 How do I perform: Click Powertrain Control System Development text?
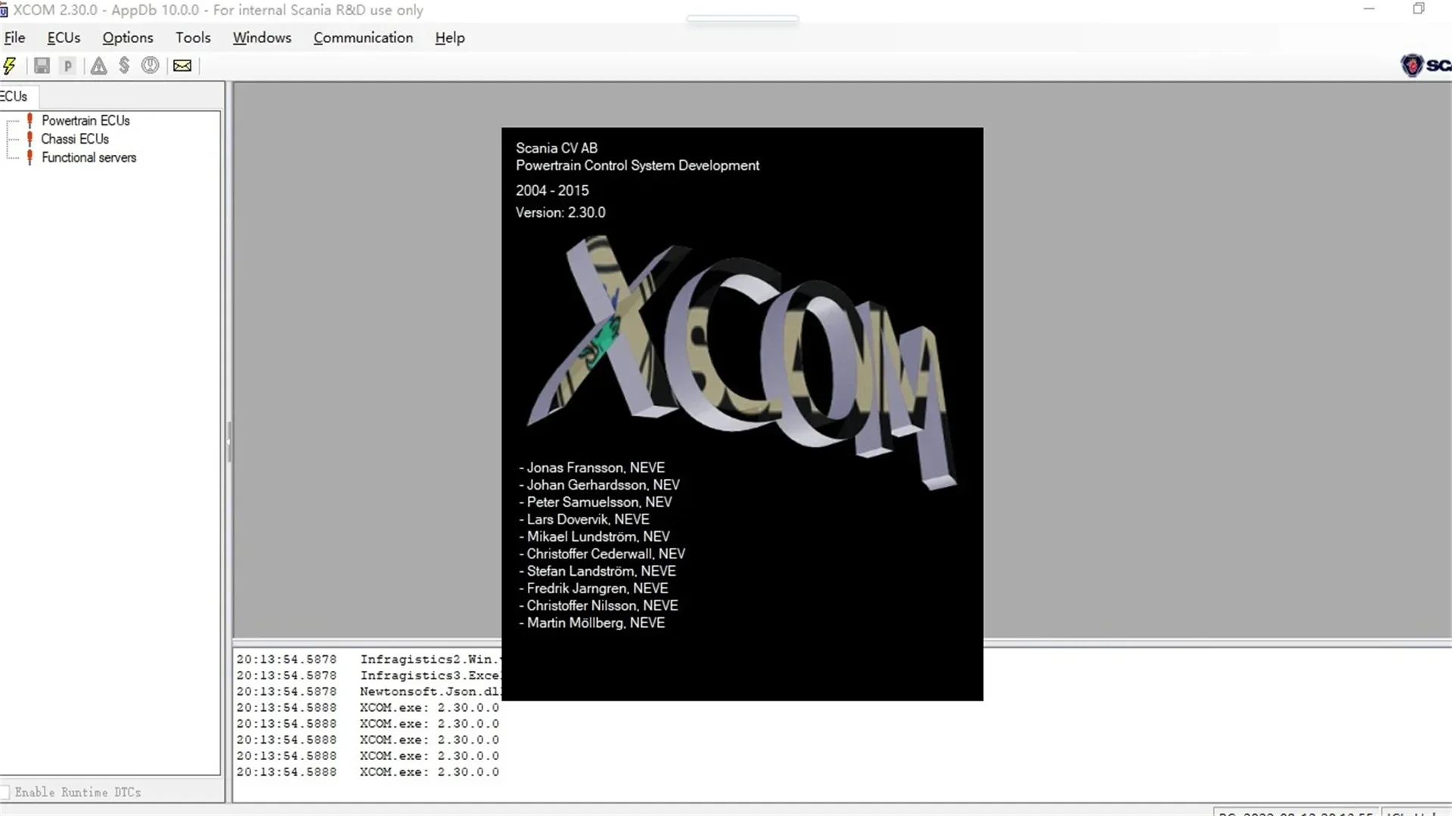tap(638, 165)
